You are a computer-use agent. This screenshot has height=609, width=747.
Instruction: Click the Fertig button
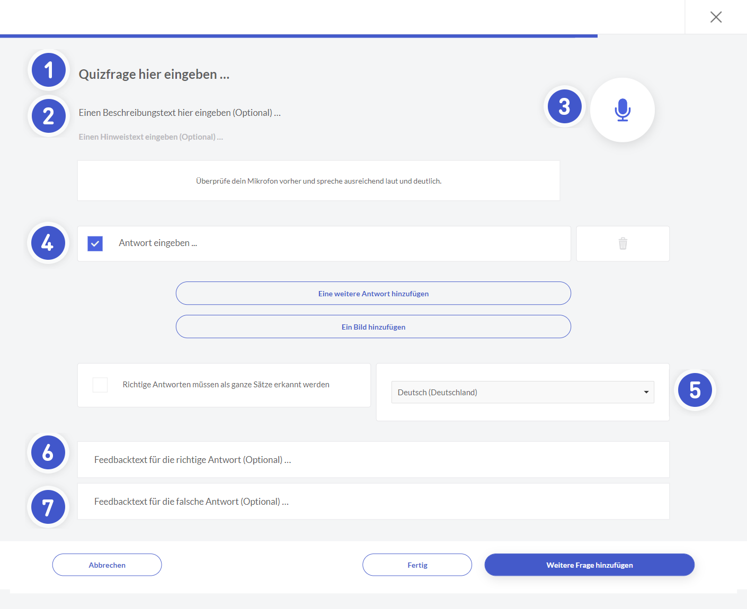click(x=417, y=565)
